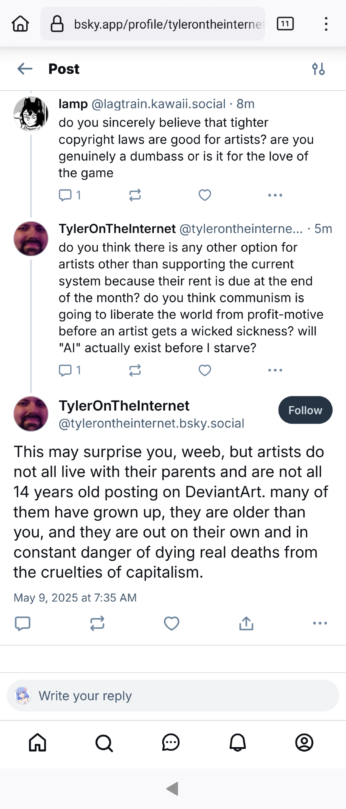
Task: Reply to lamp's post
Action: point(65,195)
